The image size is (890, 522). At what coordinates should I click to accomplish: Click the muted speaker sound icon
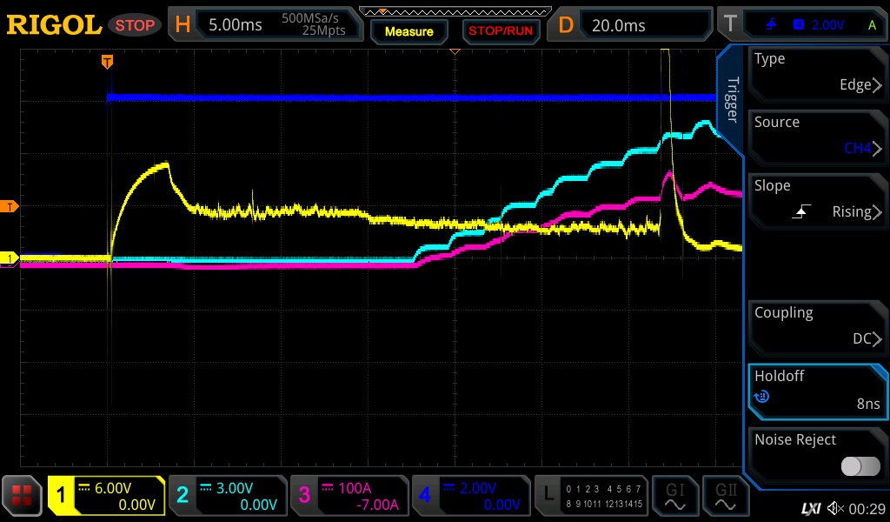point(835,507)
